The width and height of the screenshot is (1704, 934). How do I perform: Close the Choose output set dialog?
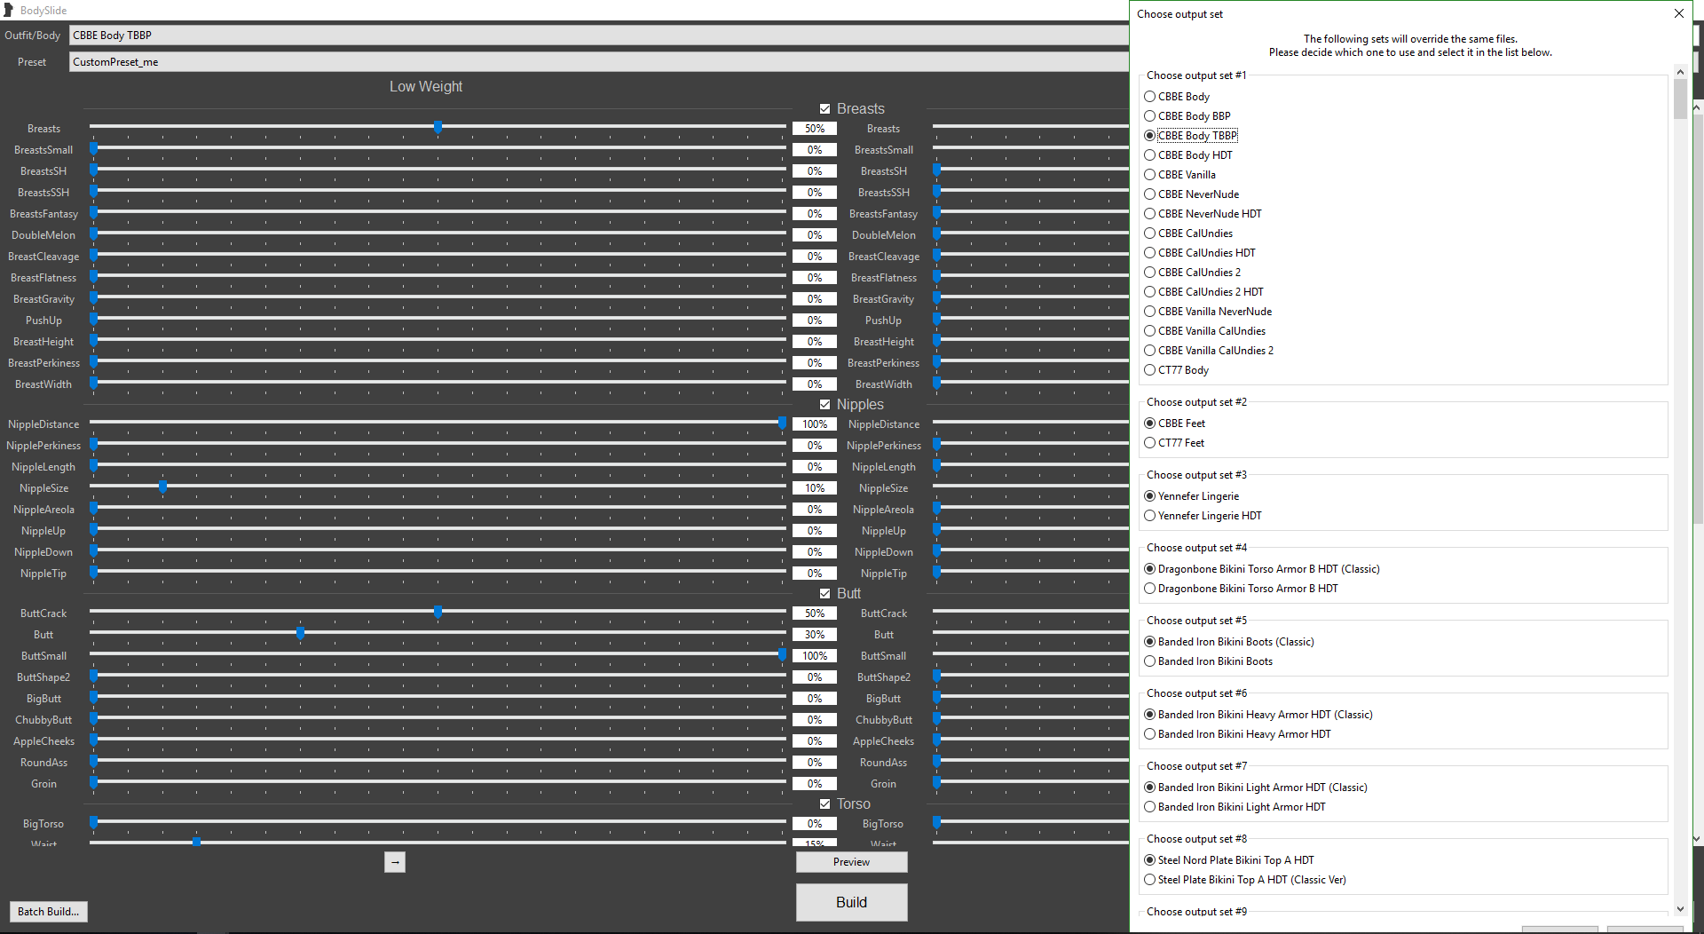point(1678,13)
